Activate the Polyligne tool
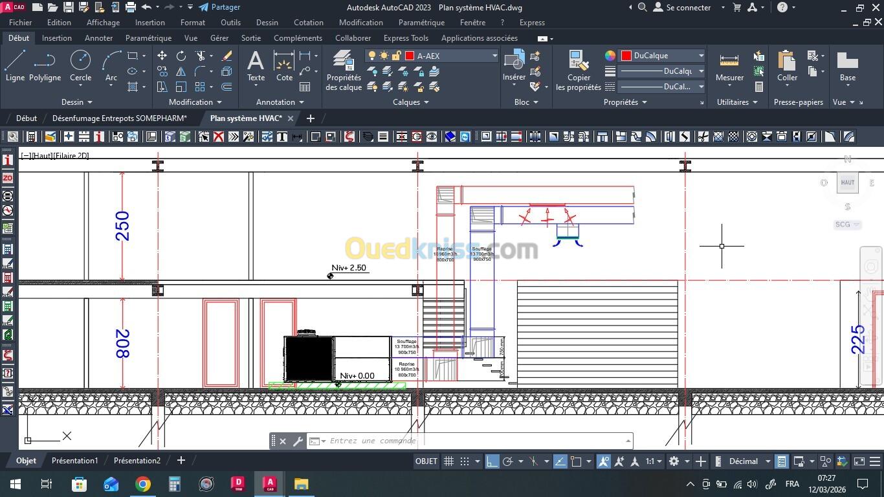The image size is (884, 497). coord(45,66)
